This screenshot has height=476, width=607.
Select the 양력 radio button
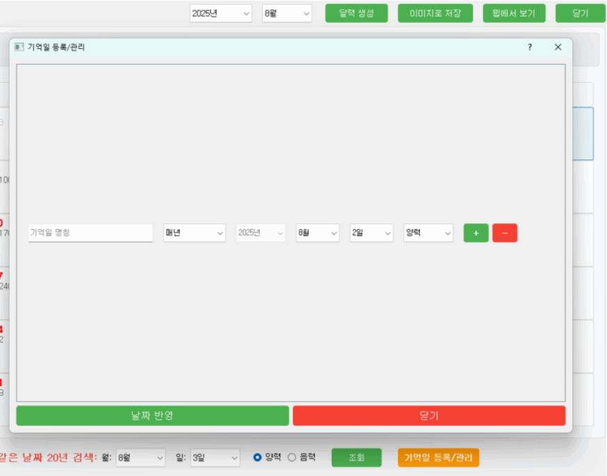point(258,457)
